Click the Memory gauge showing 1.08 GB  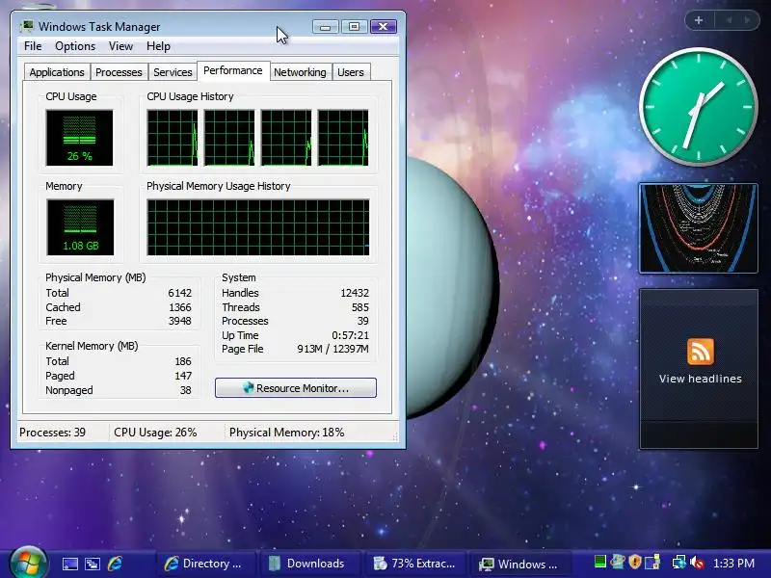pos(80,227)
